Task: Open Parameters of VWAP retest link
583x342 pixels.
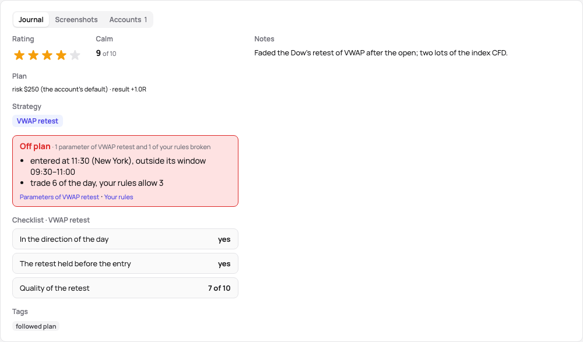Action: coord(59,197)
